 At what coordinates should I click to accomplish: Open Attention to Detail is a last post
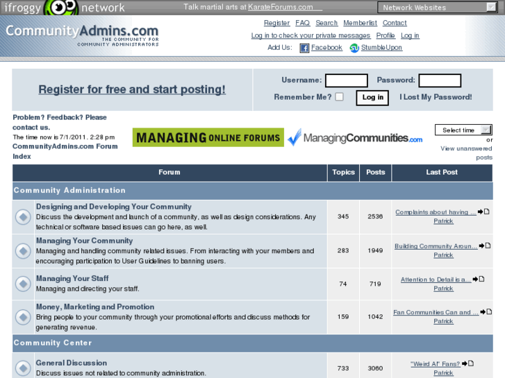[436, 280]
